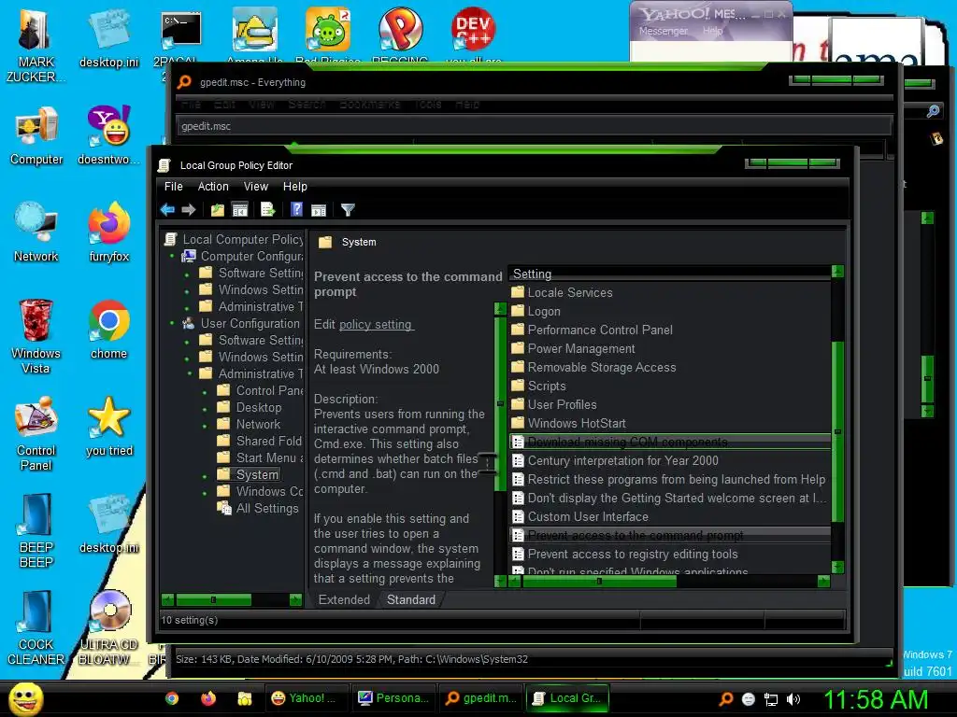Expand the Network tree node dot

pos(205,426)
